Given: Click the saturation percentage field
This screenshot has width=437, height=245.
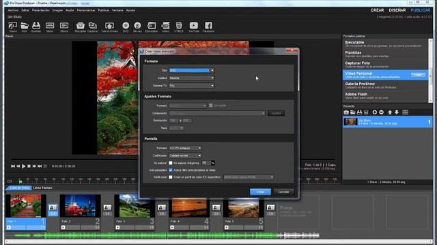Looking at the screenshot, I should [206, 163].
